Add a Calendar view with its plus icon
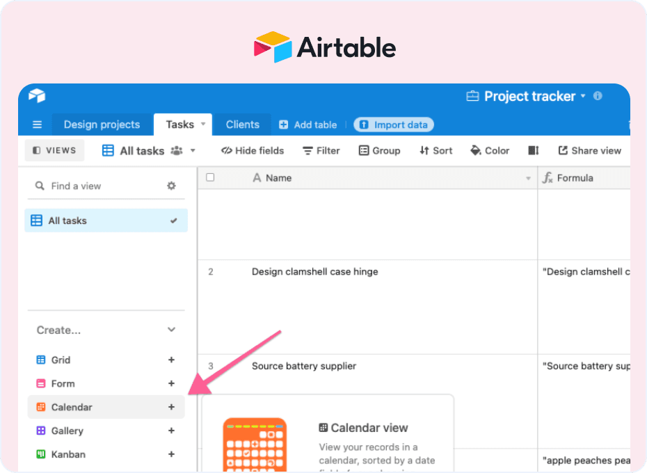The width and height of the screenshot is (647, 473). [171, 407]
